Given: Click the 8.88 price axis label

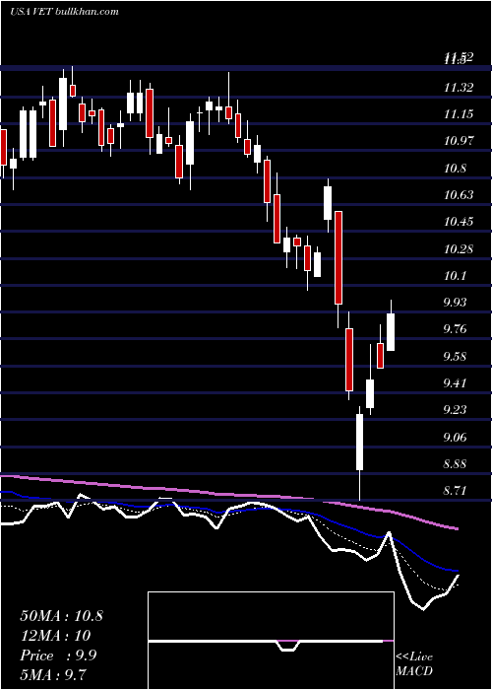Looking at the screenshot, I should [x=457, y=464].
